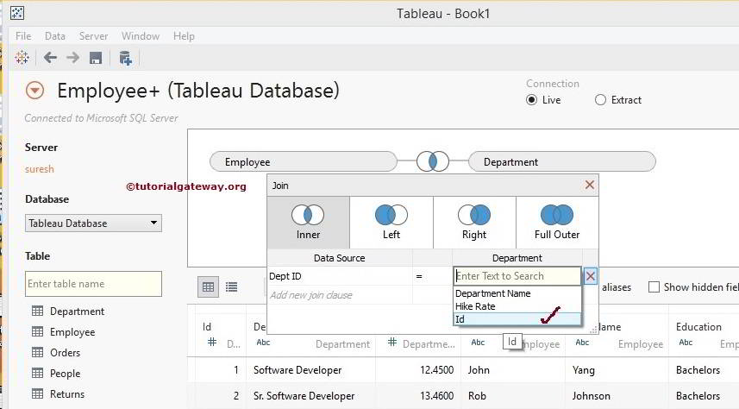The width and height of the screenshot is (739, 409).
Task: Click the Johnson cell
Action: [591, 396]
